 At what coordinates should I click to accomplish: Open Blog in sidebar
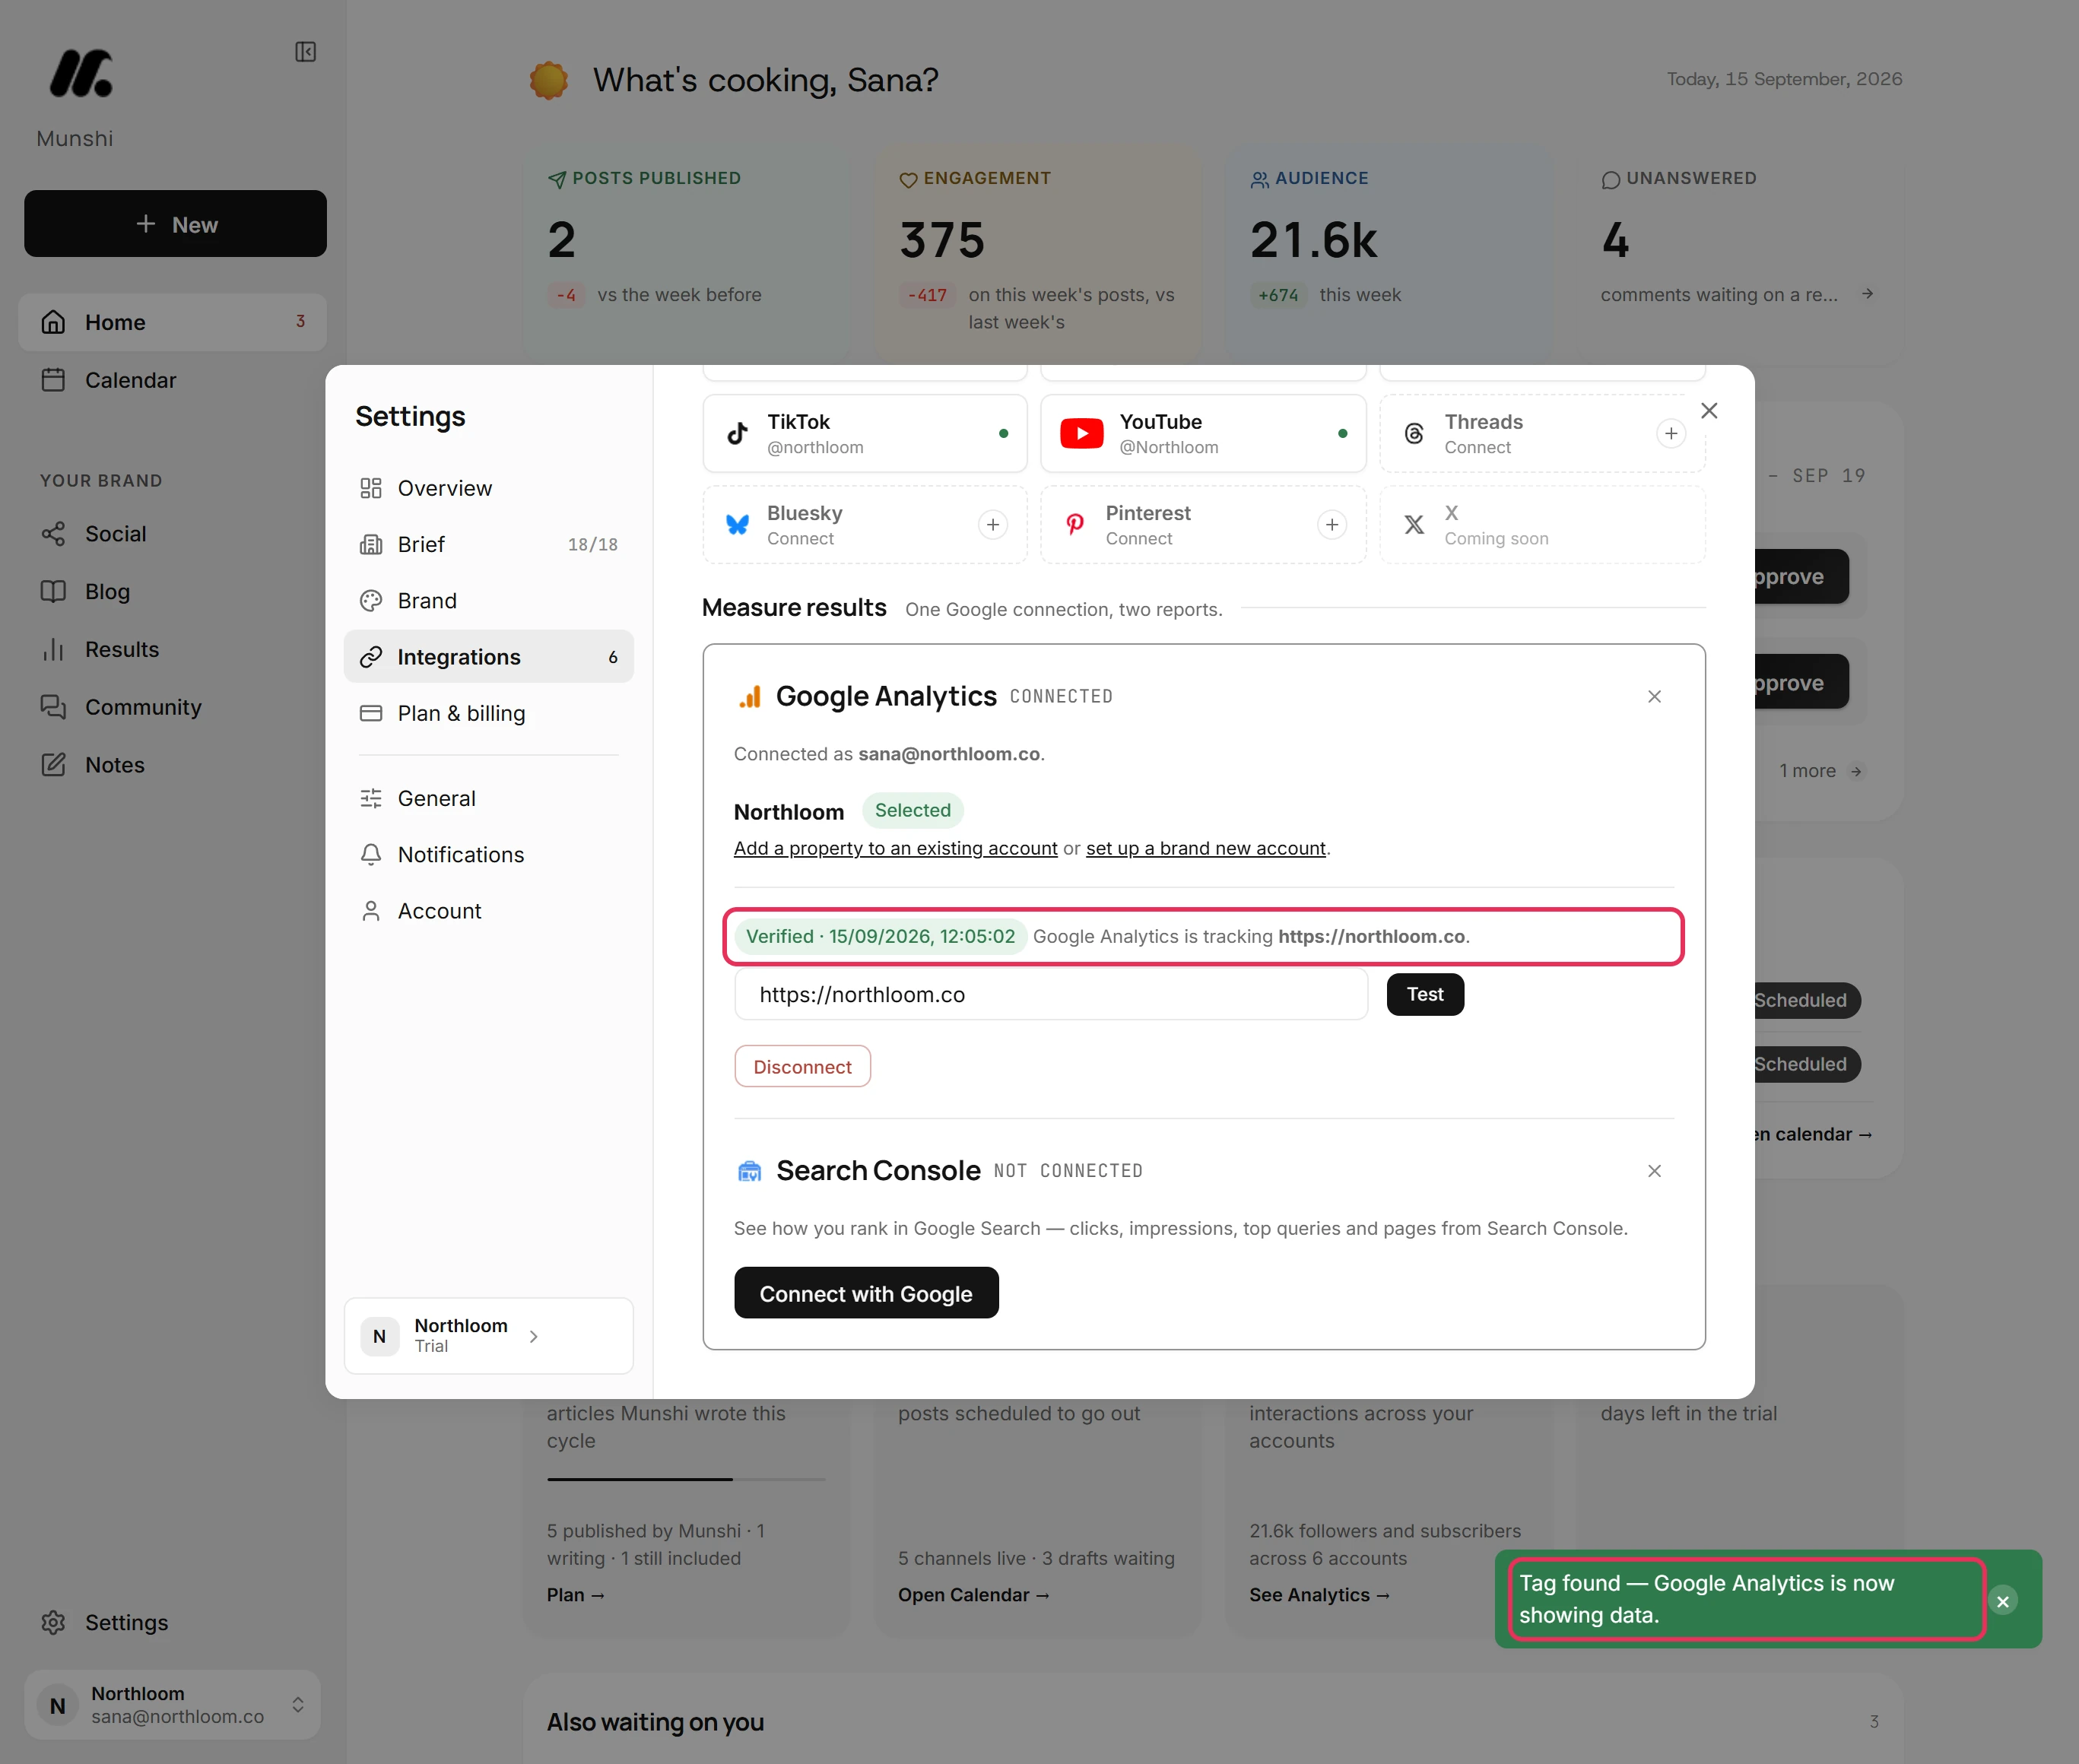(x=172, y=592)
